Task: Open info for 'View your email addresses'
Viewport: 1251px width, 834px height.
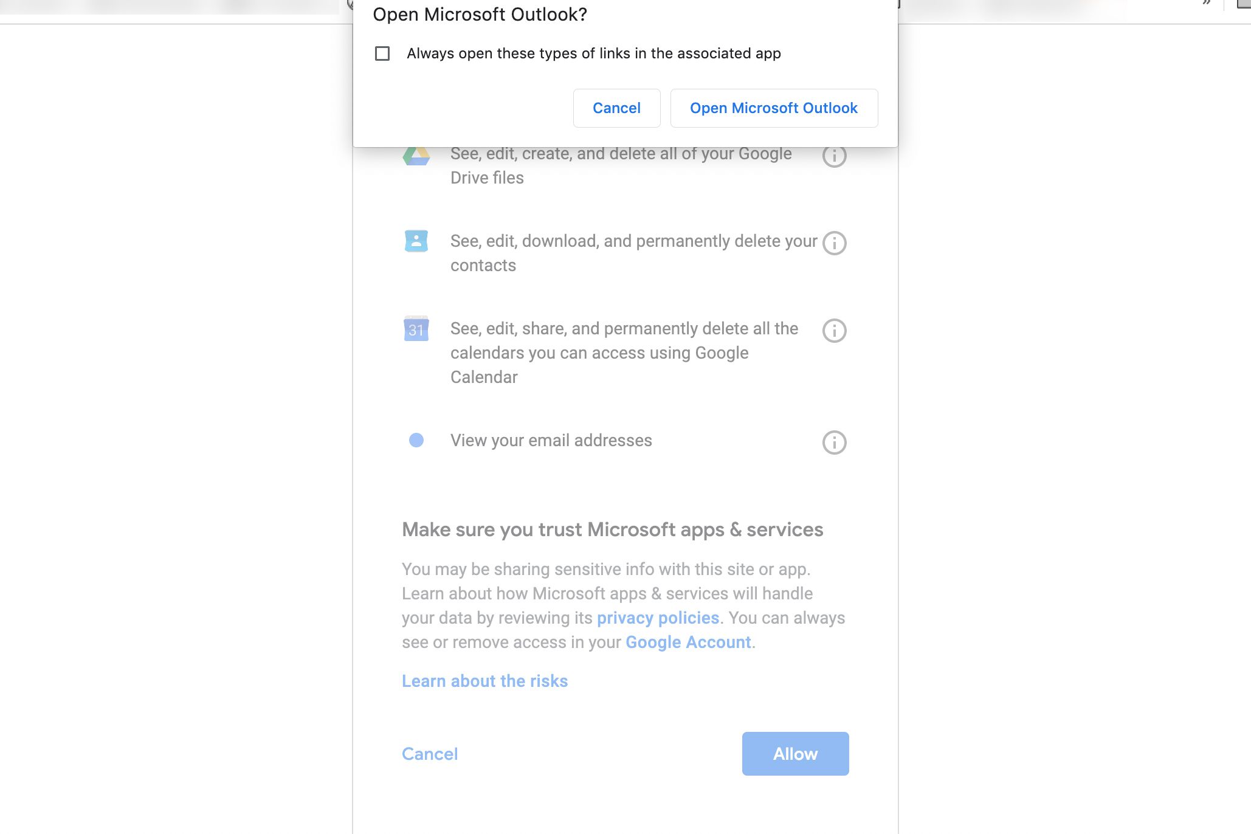Action: click(834, 443)
